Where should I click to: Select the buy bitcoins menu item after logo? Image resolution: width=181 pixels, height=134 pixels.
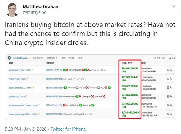click(x=38, y=58)
